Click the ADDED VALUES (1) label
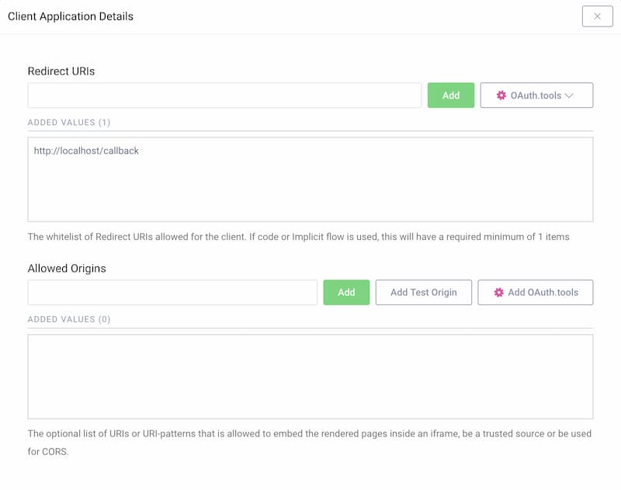Image resolution: width=621 pixels, height=490 pixels. (x=69, y=123)
